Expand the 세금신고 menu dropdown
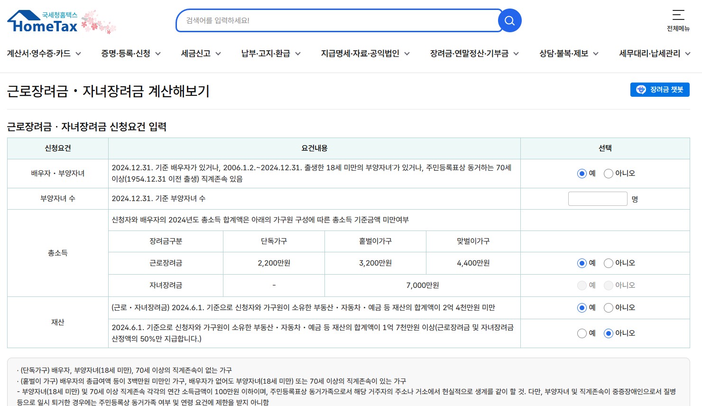 pyautogui.click(x=200, y=54)
